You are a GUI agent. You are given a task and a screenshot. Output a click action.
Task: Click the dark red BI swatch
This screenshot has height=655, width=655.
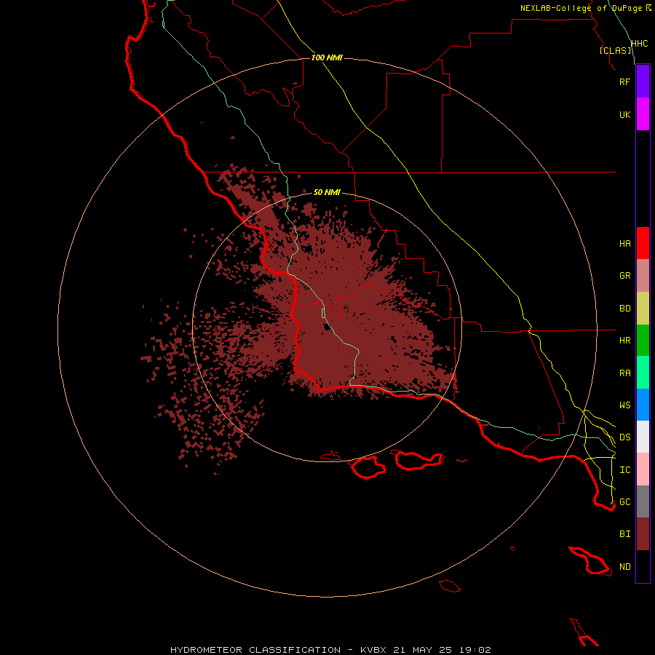point(643,534)
